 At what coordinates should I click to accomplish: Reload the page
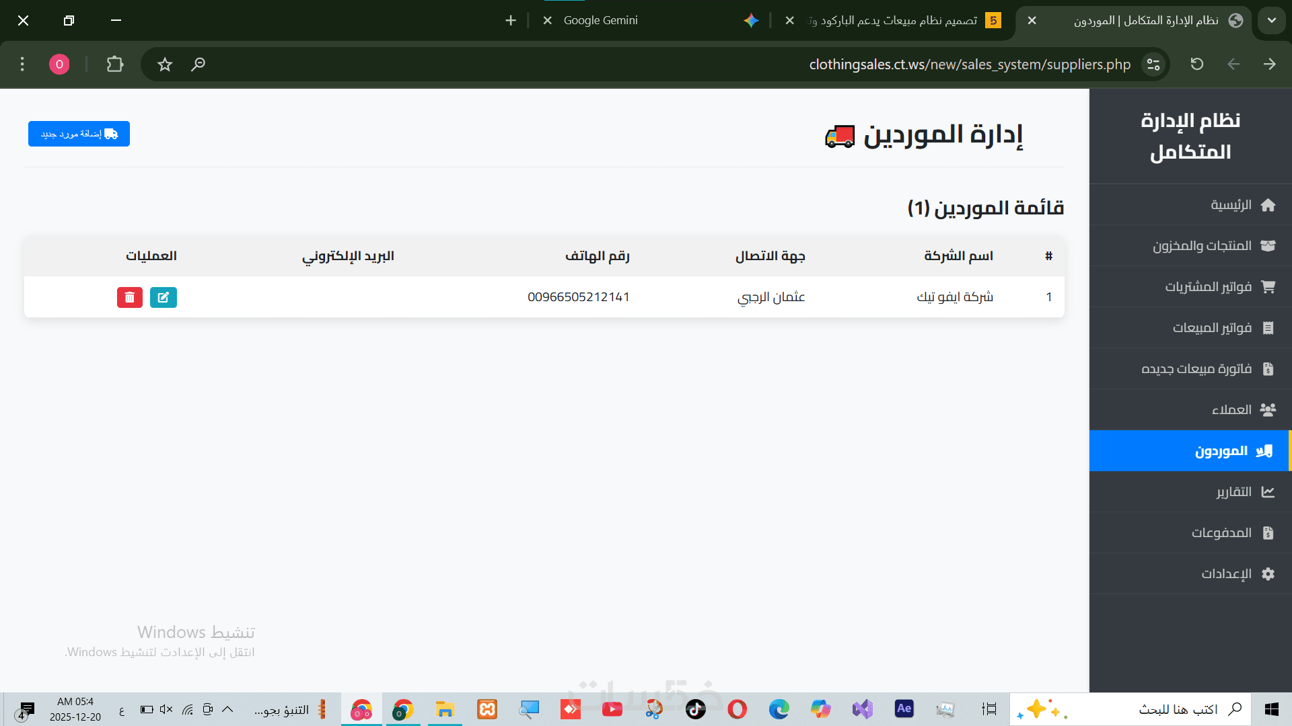tap(1196, 65)
